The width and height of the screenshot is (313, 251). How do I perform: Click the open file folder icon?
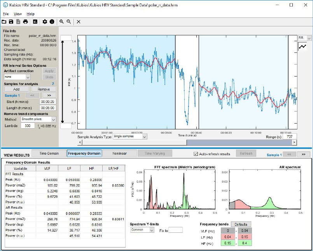point(4,22)
